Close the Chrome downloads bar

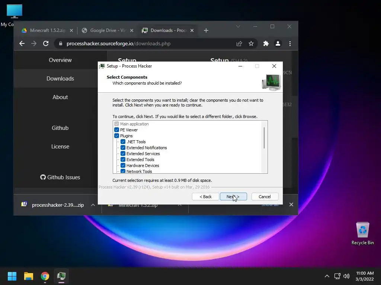[x=291, y=204]
